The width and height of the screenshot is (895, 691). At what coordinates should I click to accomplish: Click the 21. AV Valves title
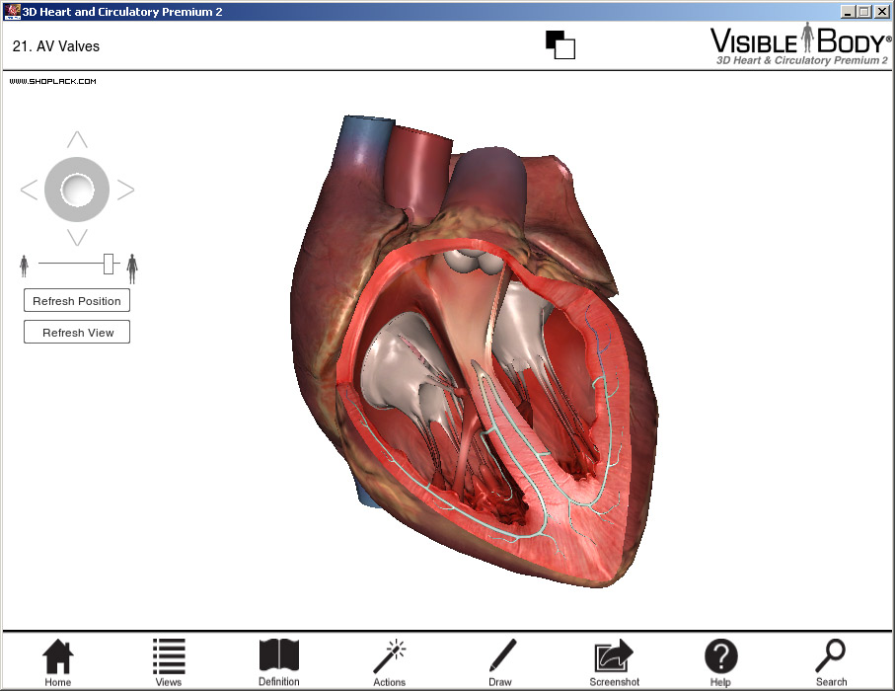point(56,46)
